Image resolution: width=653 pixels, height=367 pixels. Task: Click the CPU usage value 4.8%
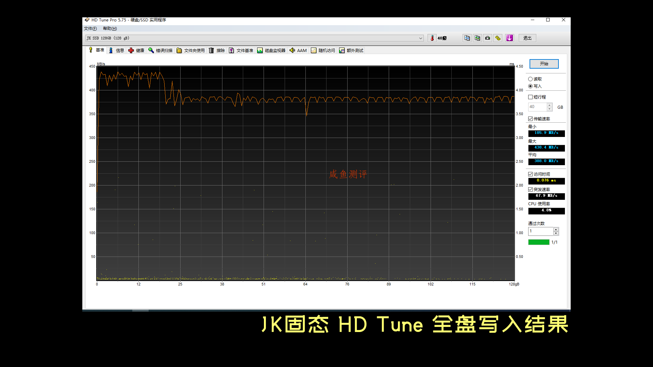coord(546,211)
